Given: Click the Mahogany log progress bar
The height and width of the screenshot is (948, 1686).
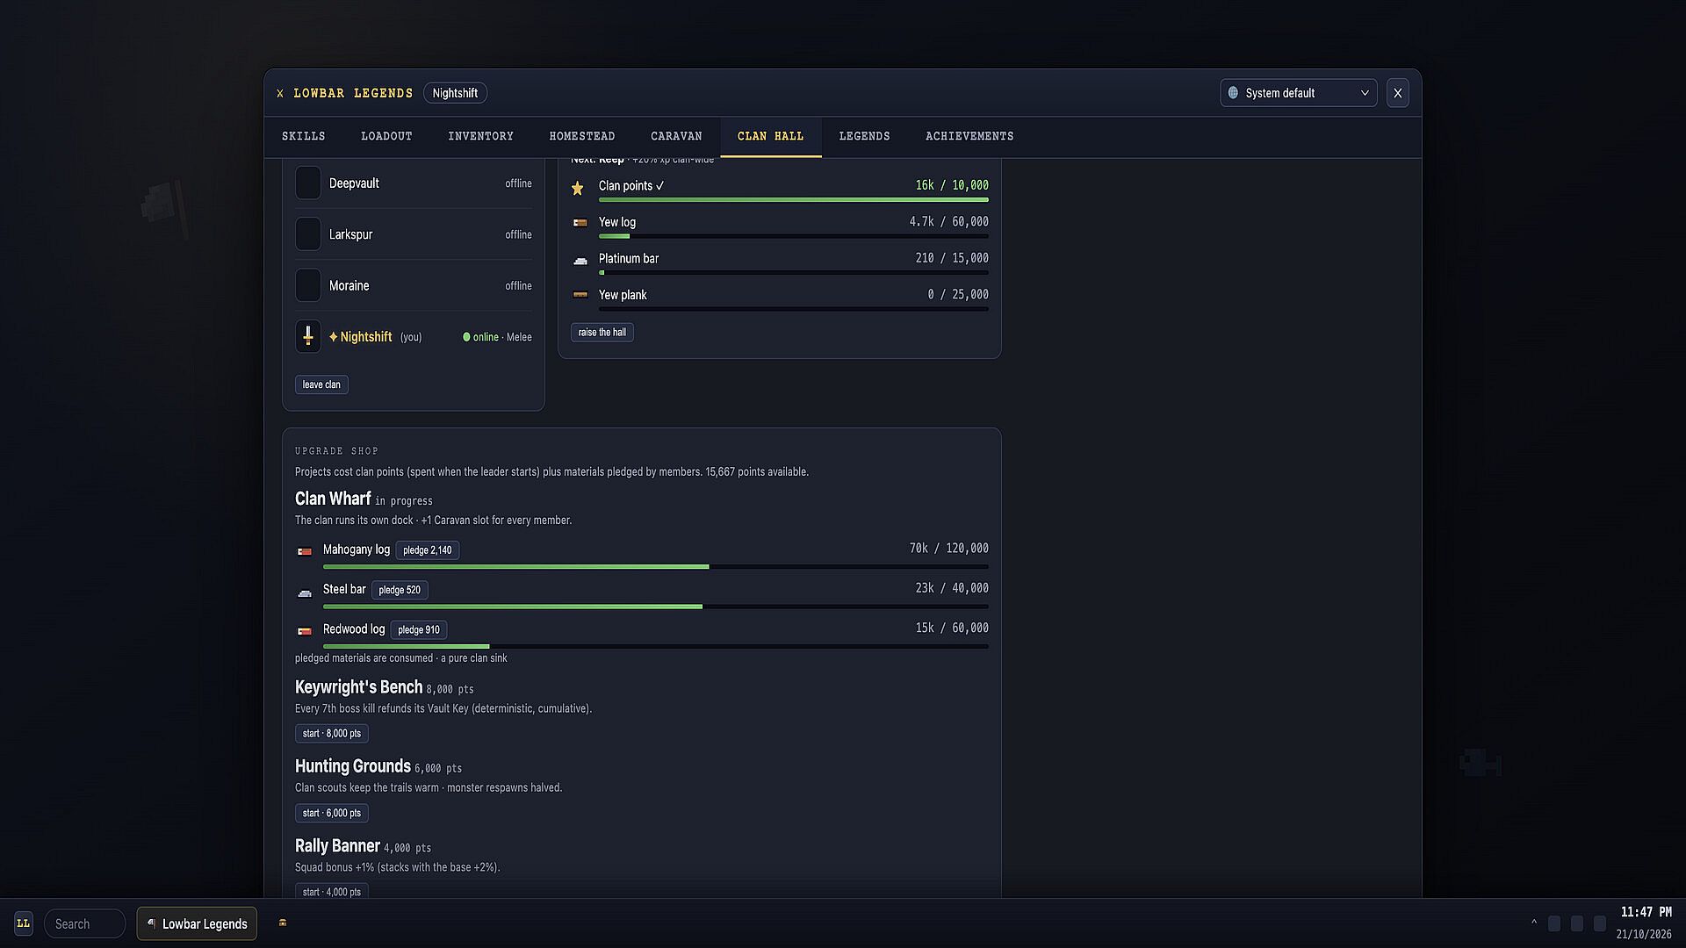Looking at the screenshot, I should 656,567.
